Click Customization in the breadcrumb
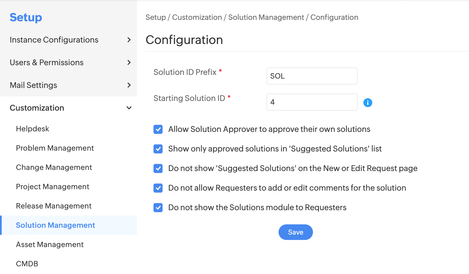The image size is (469, 274). pyautogui.click(x=197, y=17)
